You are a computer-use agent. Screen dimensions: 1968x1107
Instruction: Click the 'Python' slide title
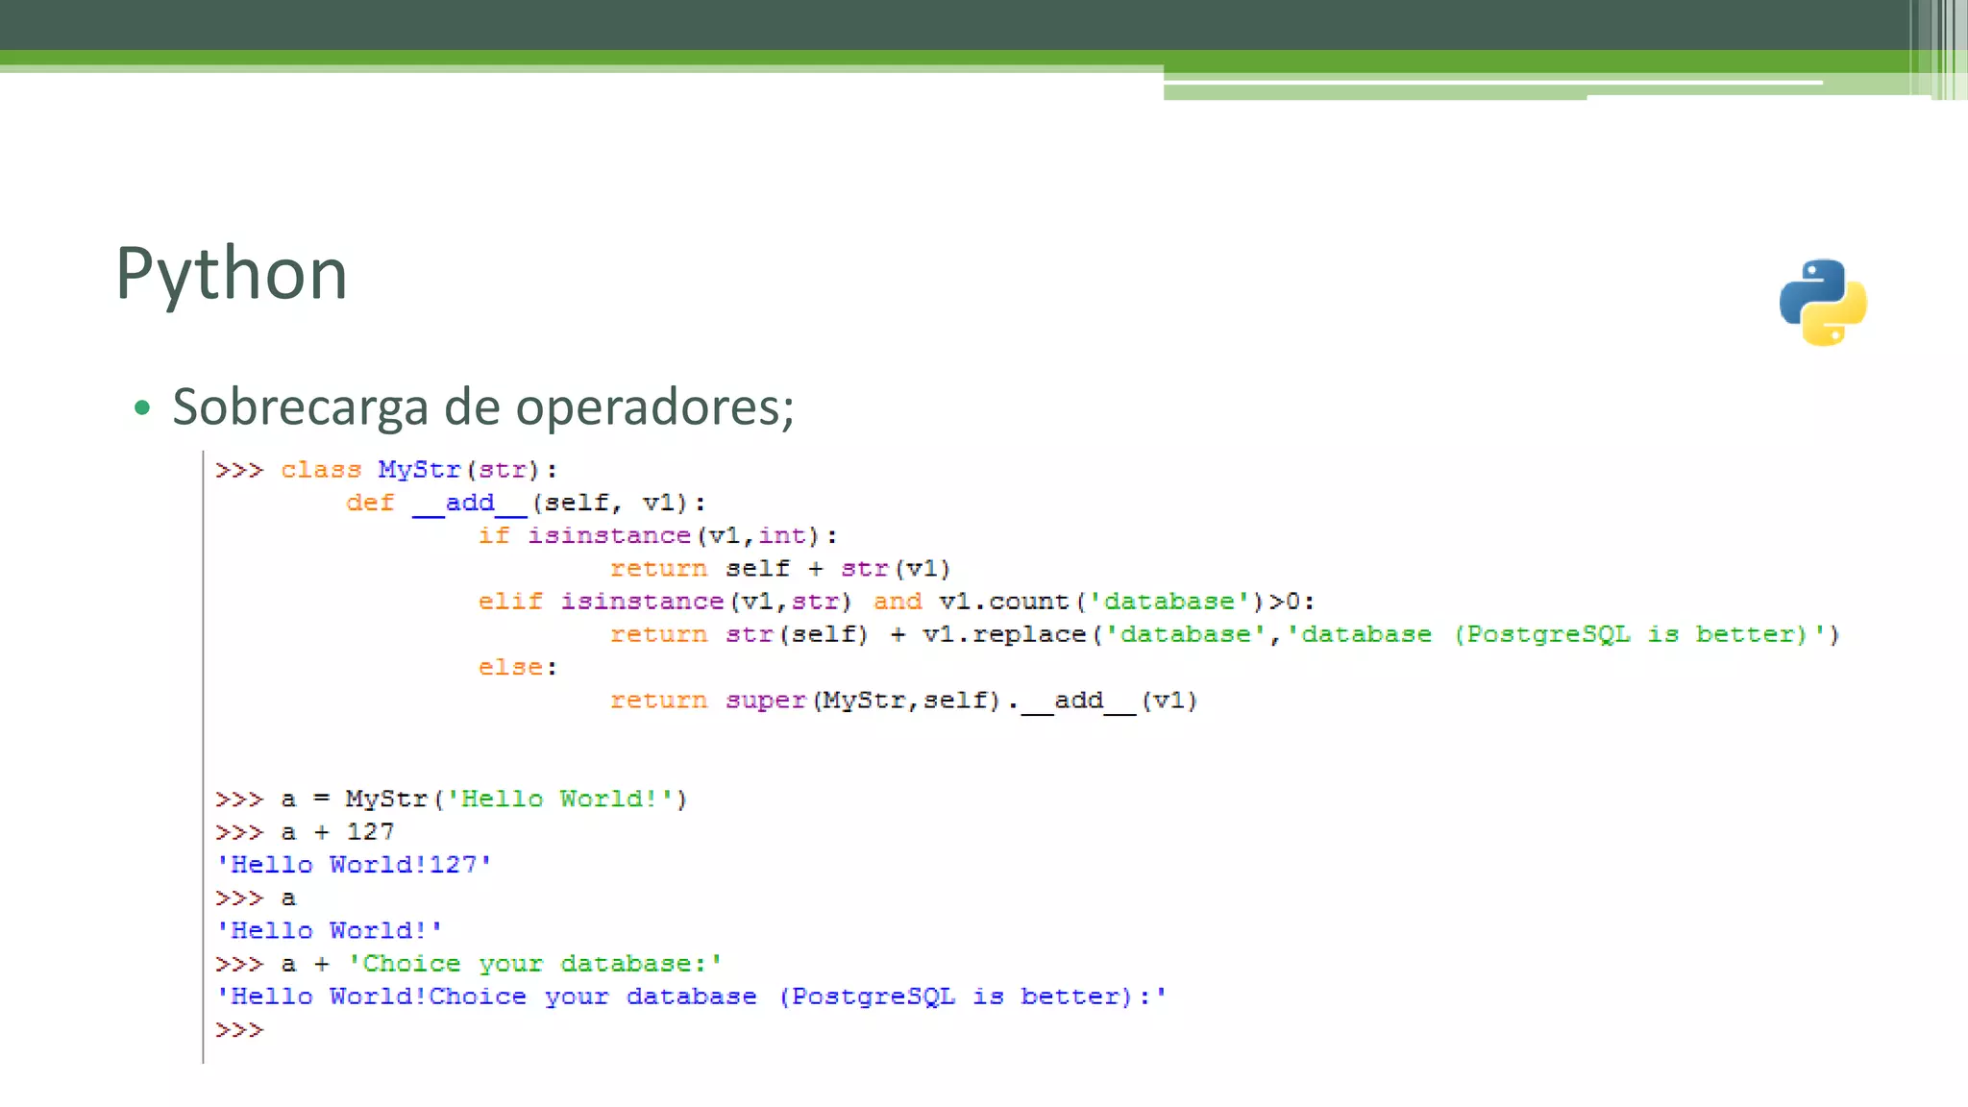tap(231, 276)
